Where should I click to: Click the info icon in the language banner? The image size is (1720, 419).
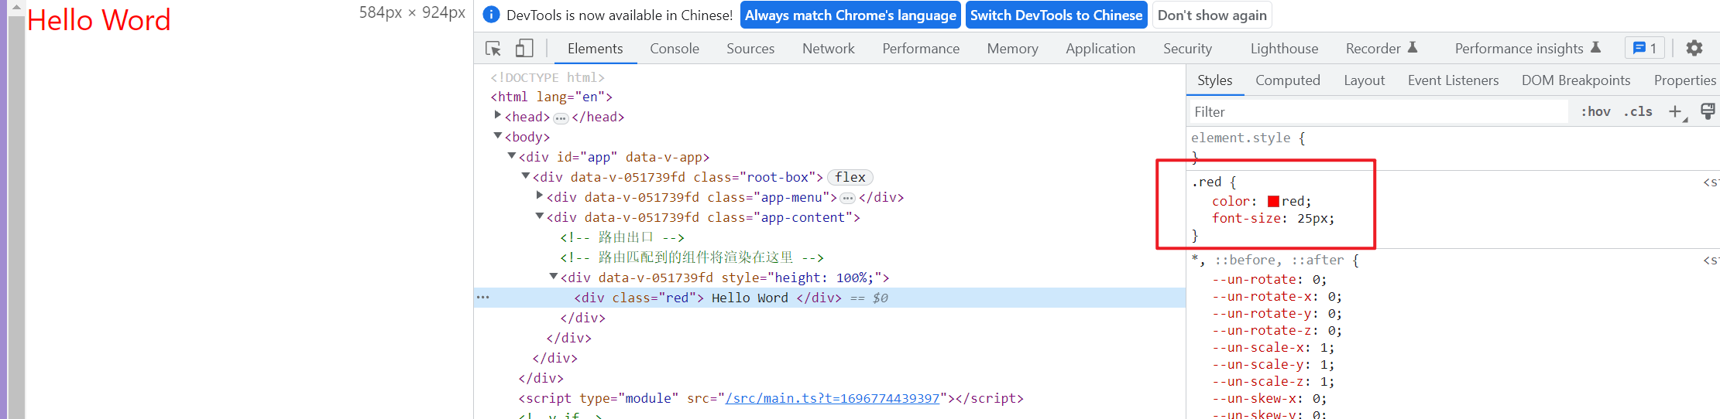coord(491,15)
